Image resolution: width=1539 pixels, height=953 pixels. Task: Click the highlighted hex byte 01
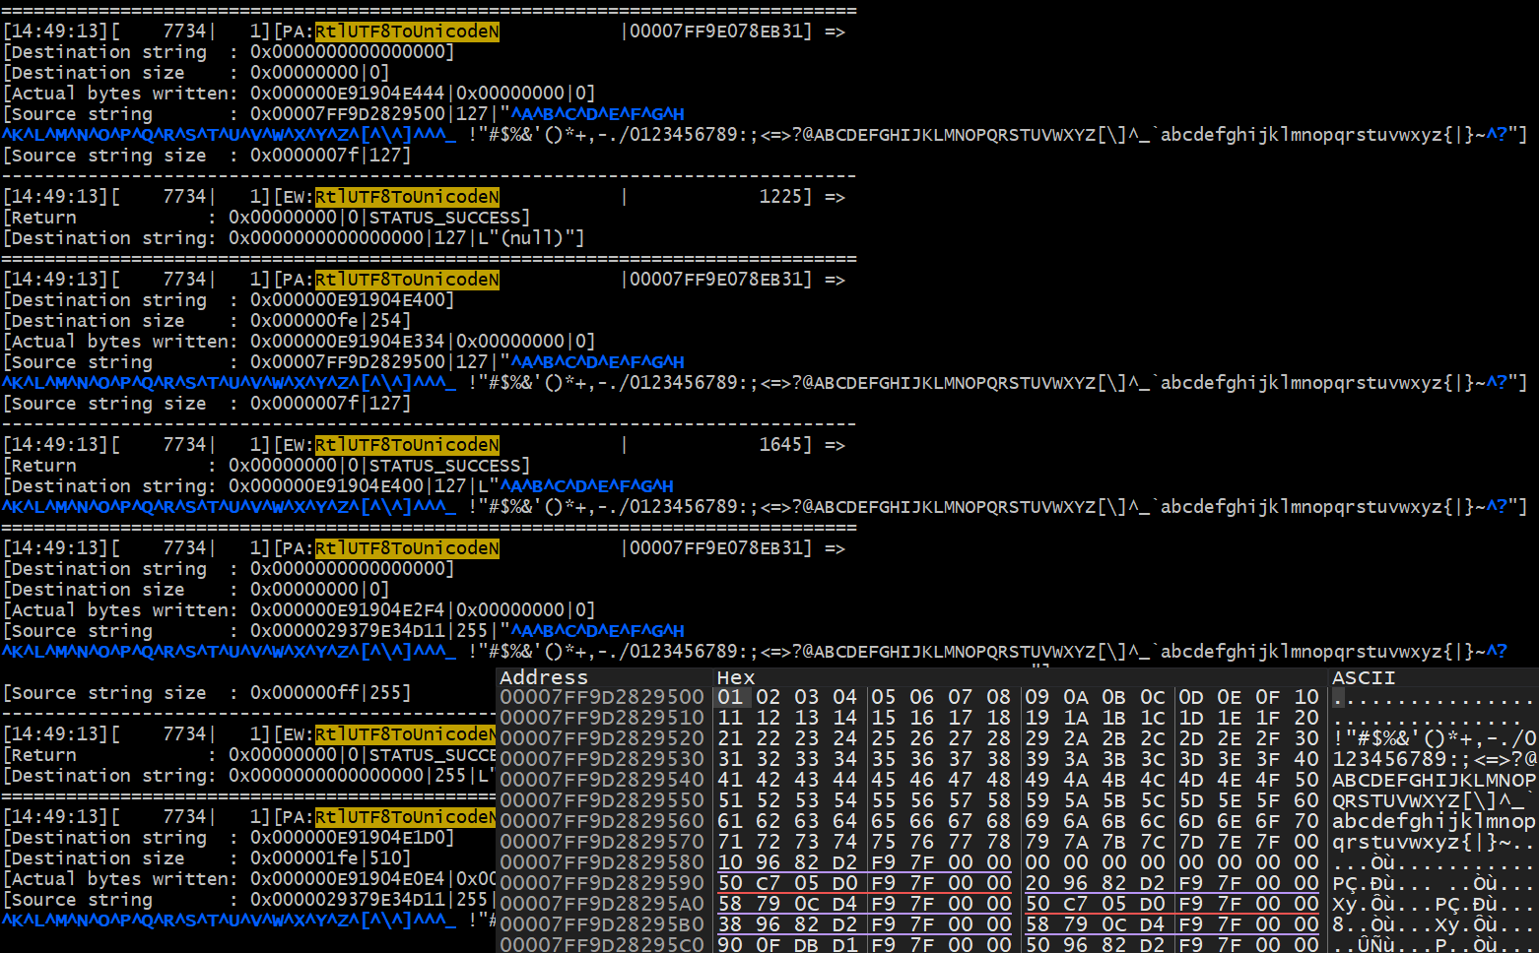pyautogui.click(x=730, y=697)
